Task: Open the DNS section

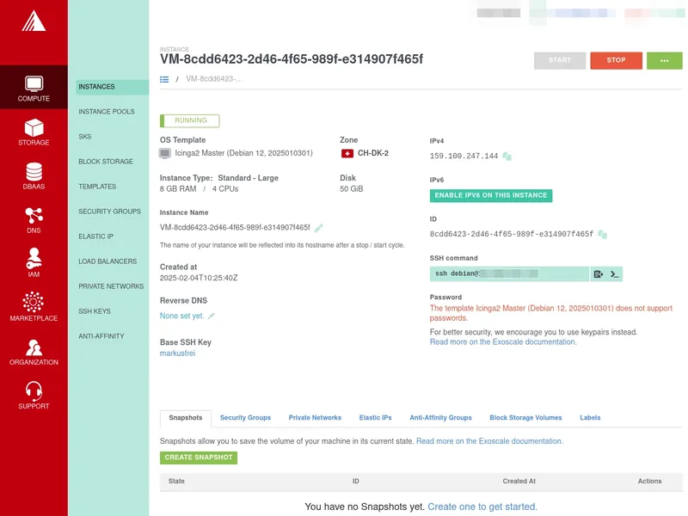Action: (34, 220)
